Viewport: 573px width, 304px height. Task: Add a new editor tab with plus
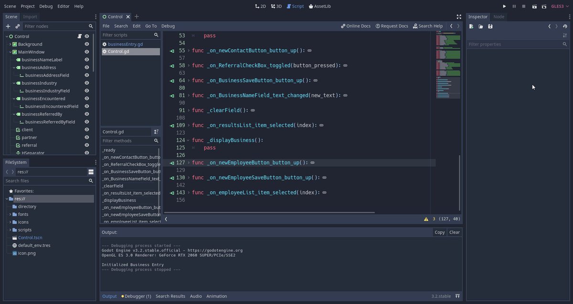pyautogui.click(x=137, y=17)
